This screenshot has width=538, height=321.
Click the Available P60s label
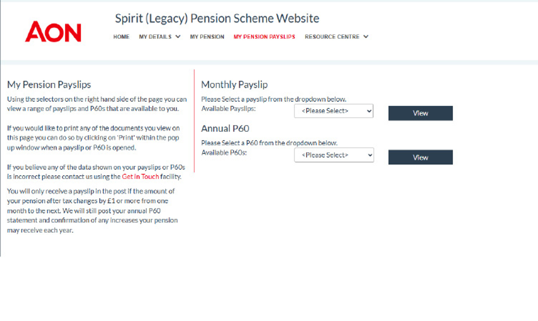pos(224,153)
